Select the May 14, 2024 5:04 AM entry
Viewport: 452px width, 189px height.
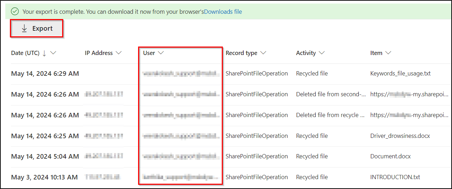pyautogui.click(x=45, y=156)
